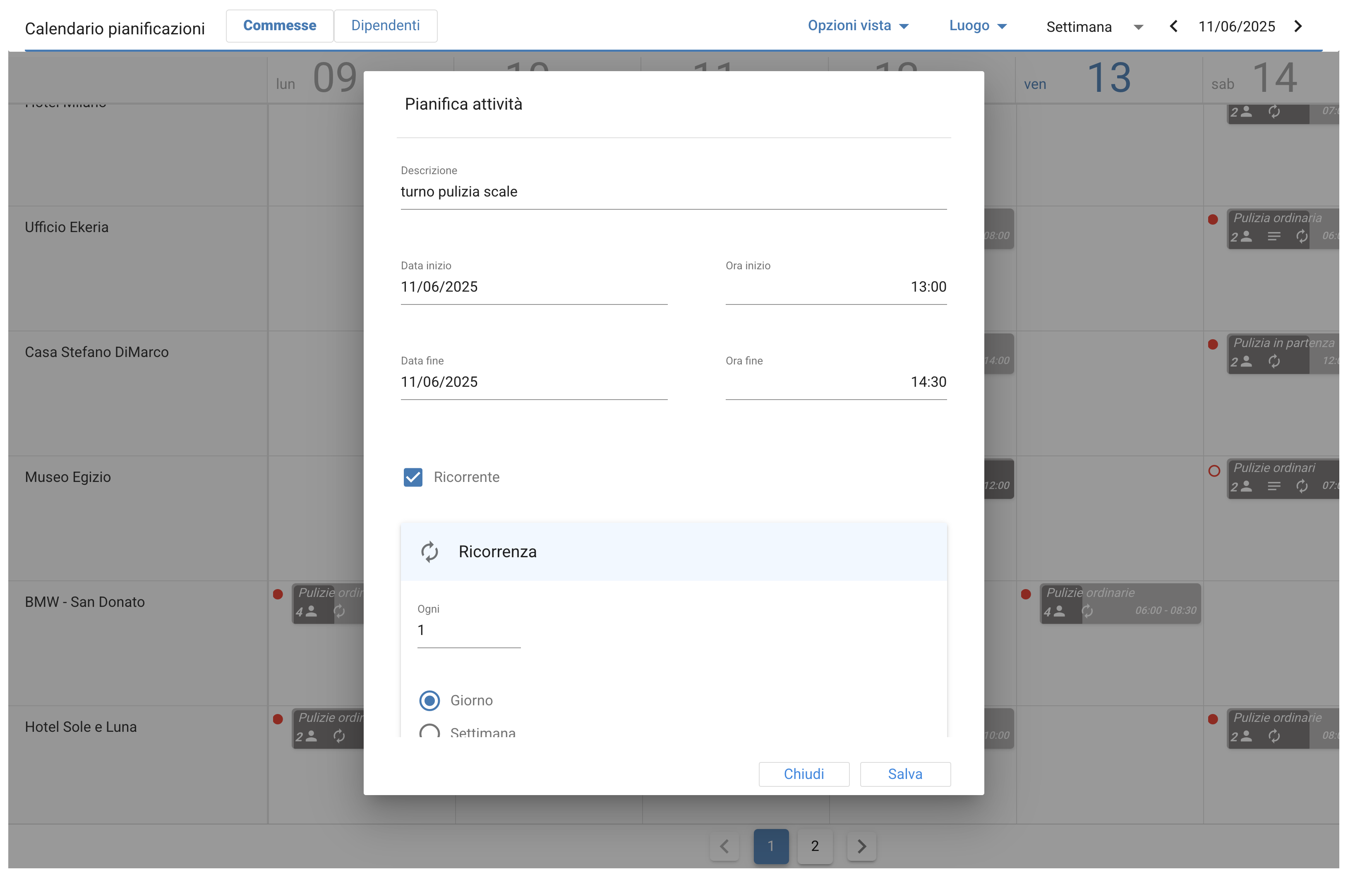The width and height of the screenshot is (1348, 877).
Task: Click the 11/06/2025 date in header
Action: click(1236, 26)
